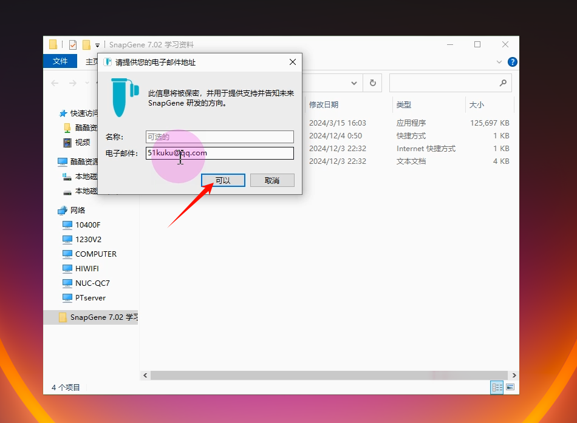Open the blue help question-mark icon
This screenshot has height=423, width=577.
click(x=513, y=62)
